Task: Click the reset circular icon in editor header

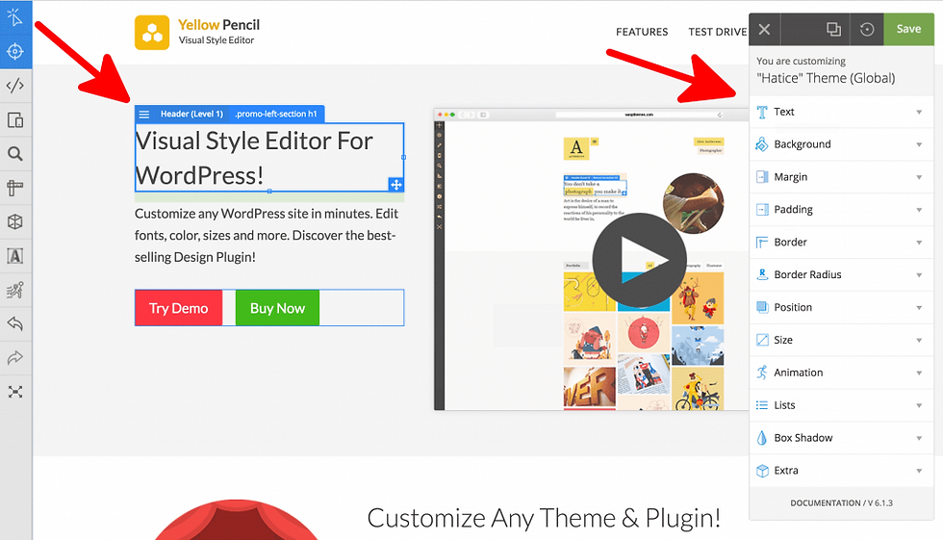Action: coord(867,30)
